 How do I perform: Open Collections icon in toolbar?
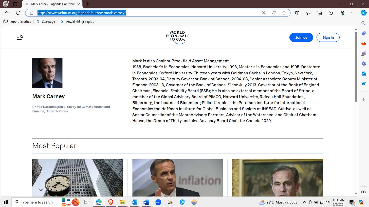coord(320,13)
